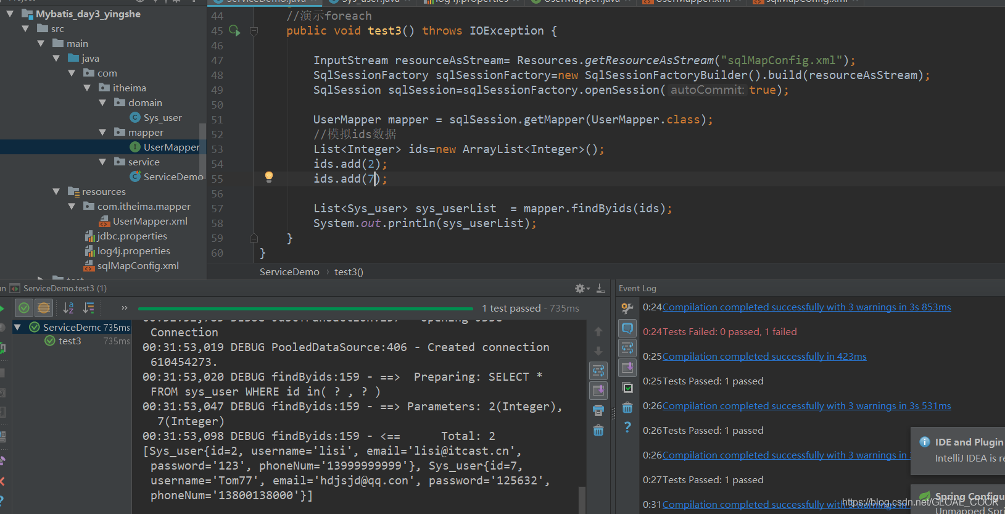Clear all Run console output
The image size is (1005, 514).
(598, 430)
